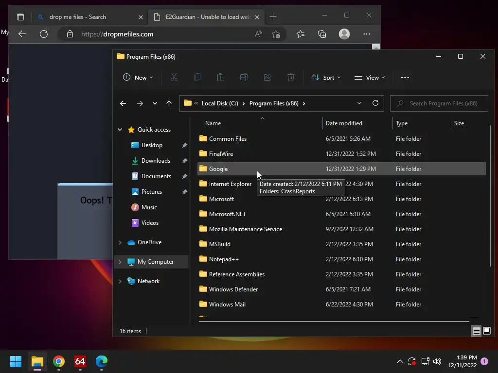This screenshot has height=373, width=498.
Task: Select Desktop in Quick access
Action: [152, 145]
